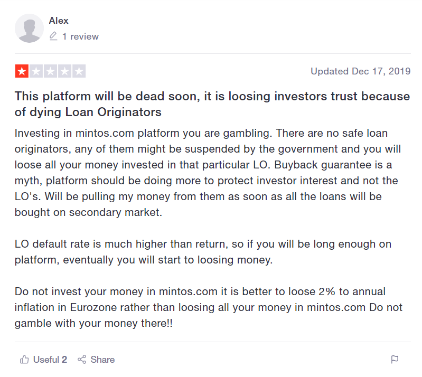Click the final paragraph about Eurozone inflation
Image resolution: width=422 pixels, height=377 pixels.
pos(209,307)
